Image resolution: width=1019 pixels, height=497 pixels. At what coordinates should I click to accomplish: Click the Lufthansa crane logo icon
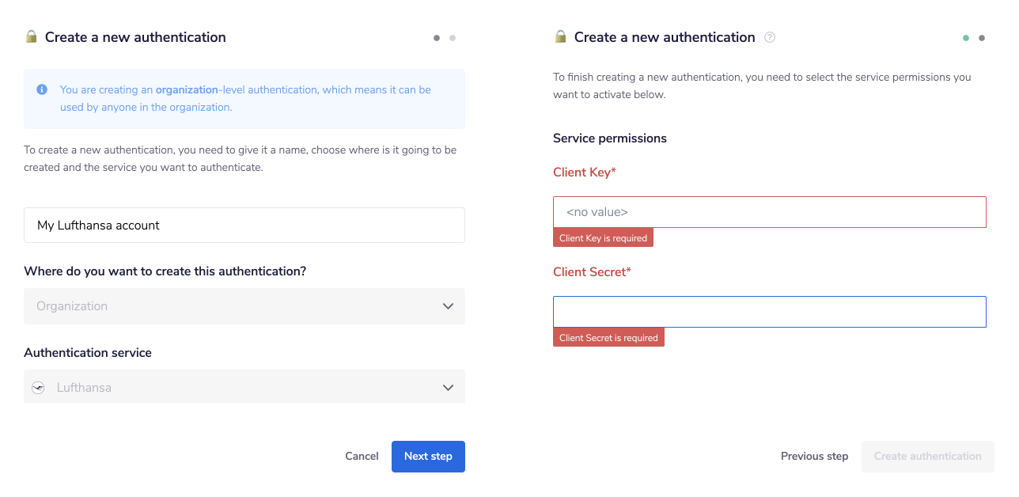(38, 388)
